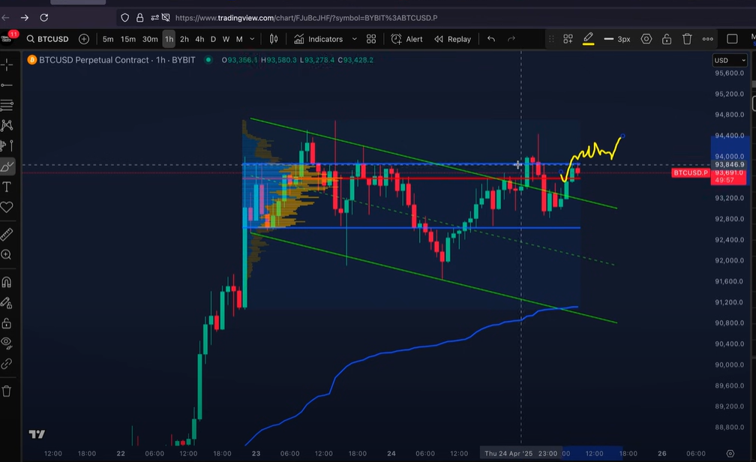Open drawing templates in floating toolbar
The image size is (756, 462).
coord(568,39)
